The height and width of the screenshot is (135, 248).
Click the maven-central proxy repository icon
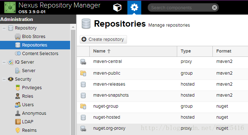pyautogui.click(x=83, y=62)
